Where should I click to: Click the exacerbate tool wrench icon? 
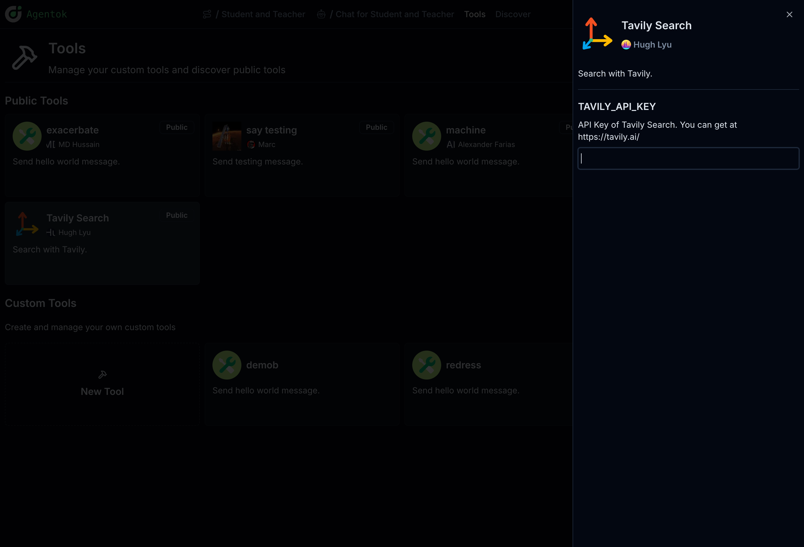coord(27,136)
